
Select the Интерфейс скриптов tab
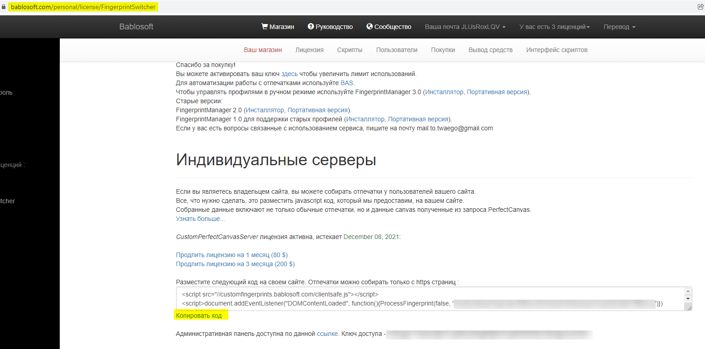556,50
